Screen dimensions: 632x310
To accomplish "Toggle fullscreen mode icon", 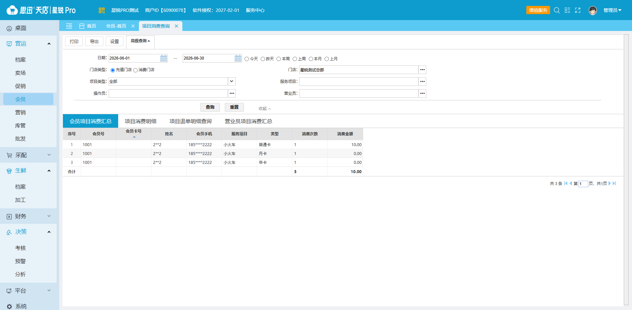I will point(578,10).
